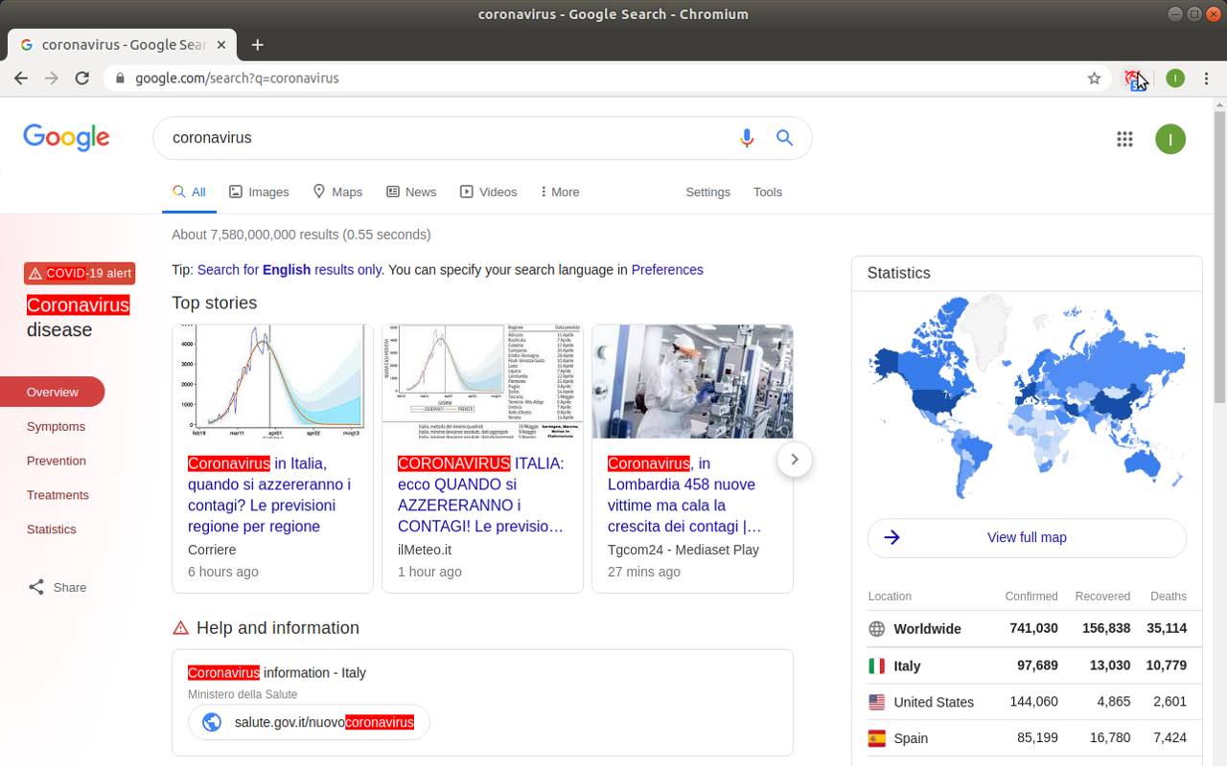Click the Google logo
Image resolution: width=1227 pixels, height=766 pixels.
pyautogui.click(x=66, y=138)
